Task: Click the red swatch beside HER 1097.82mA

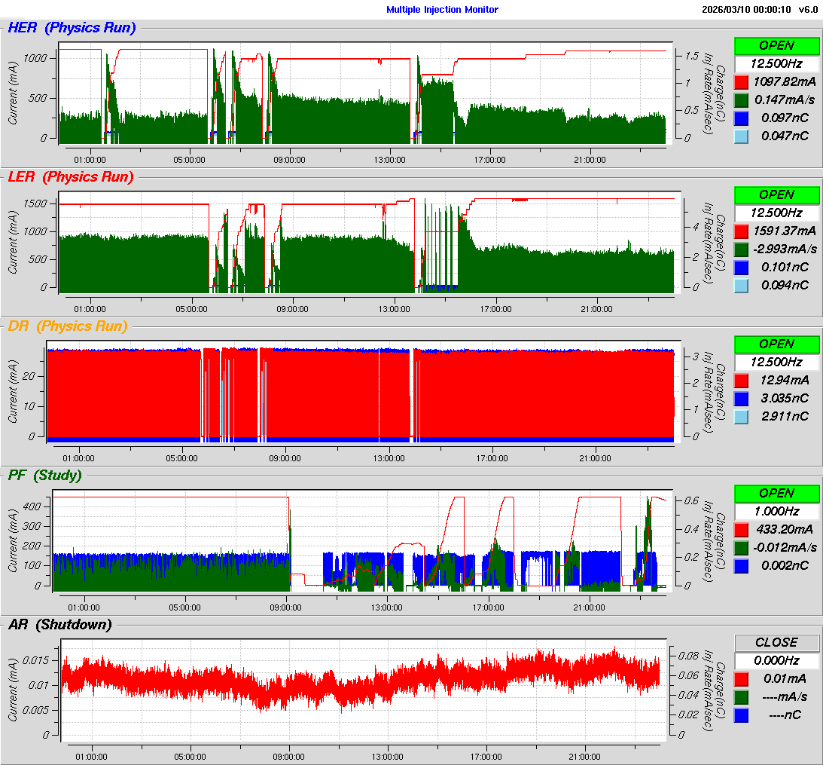Action: pyautogui.click(x=741, y=81)
